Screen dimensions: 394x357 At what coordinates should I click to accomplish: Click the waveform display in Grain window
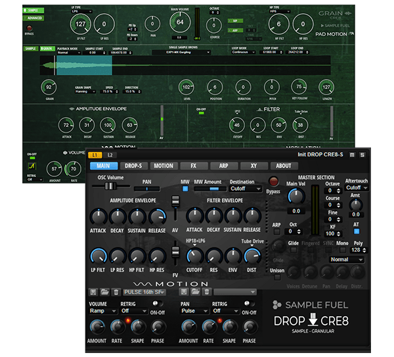coord(185,65)
